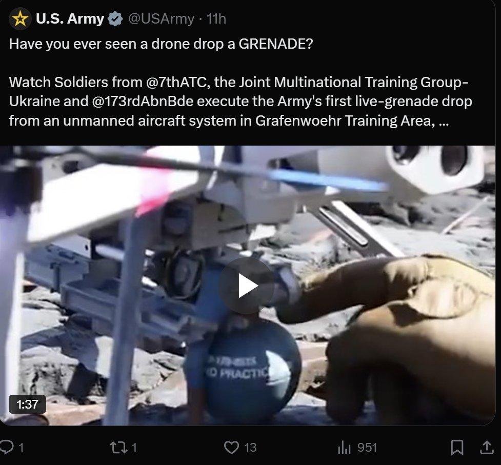
Task: Open the 11h timestamp link
Action: 216,19
